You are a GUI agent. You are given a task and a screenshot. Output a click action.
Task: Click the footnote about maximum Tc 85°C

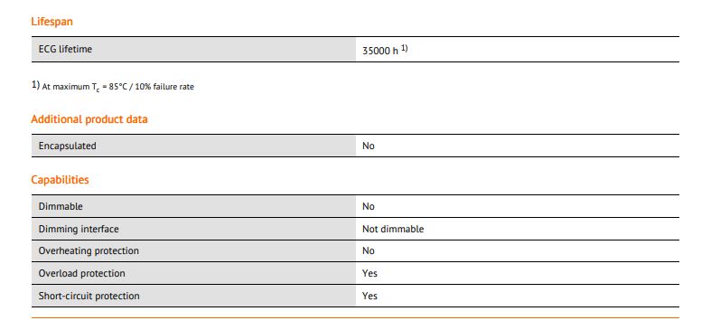point(113,86)
